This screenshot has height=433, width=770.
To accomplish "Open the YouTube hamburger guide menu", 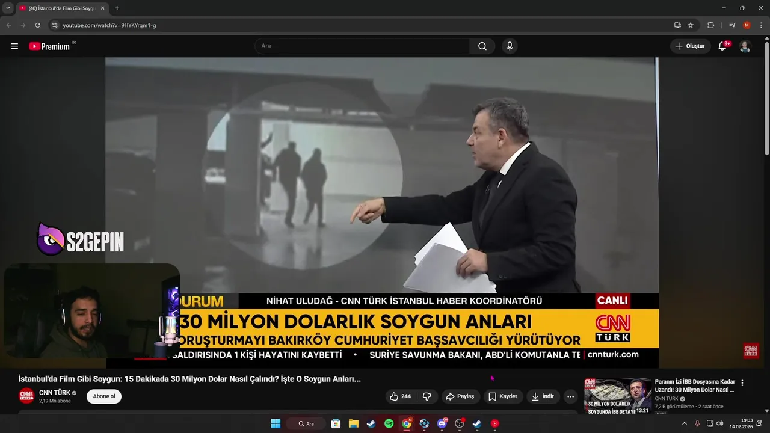I will coord(14,46).
